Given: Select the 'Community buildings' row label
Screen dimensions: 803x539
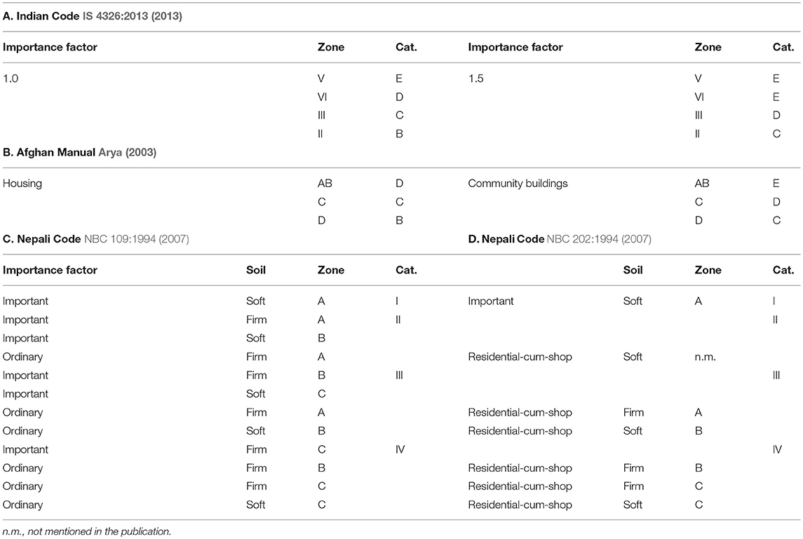Looking at the screenshot, I should tap(518, 184).
